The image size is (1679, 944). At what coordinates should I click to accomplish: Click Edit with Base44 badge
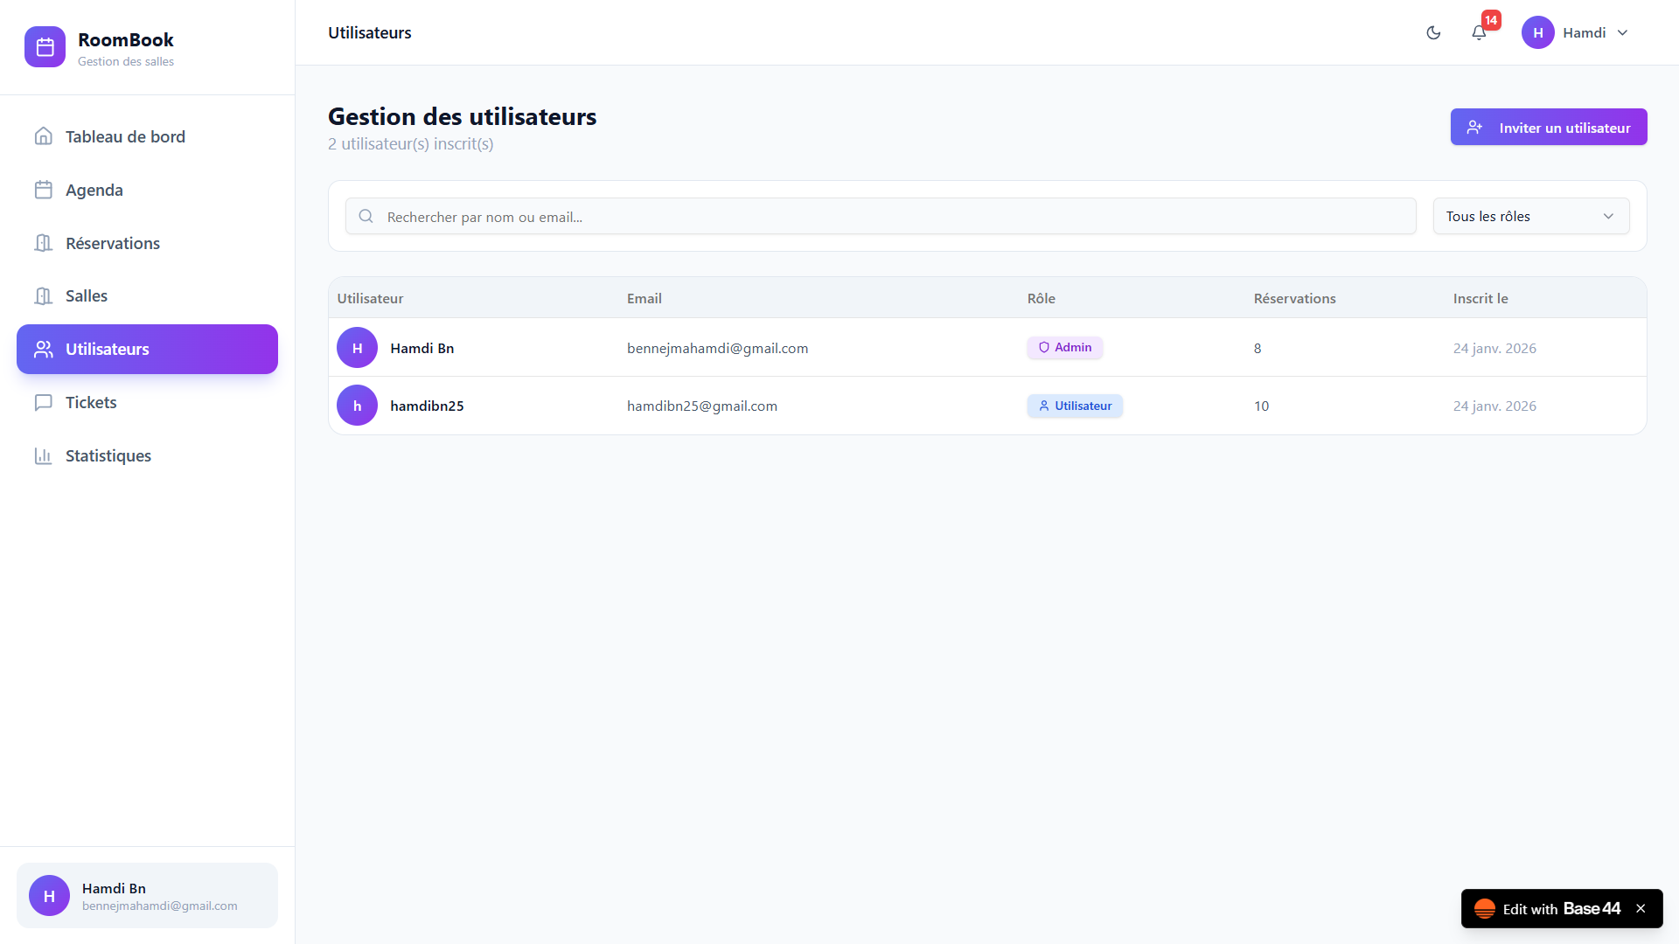pos(1548,908)
